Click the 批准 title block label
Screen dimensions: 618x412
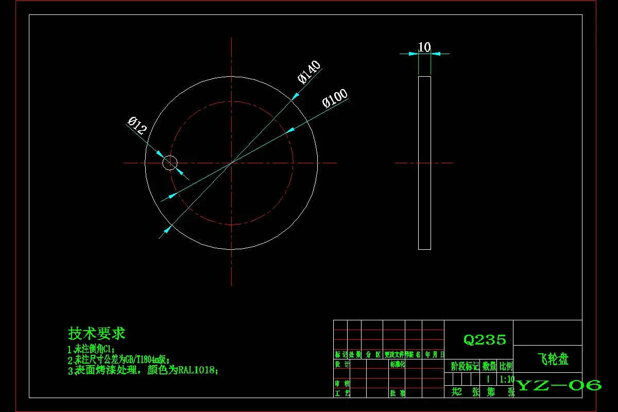pyautogui.click(x=398, y=393)
